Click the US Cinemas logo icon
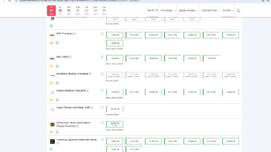 [52, 125]
